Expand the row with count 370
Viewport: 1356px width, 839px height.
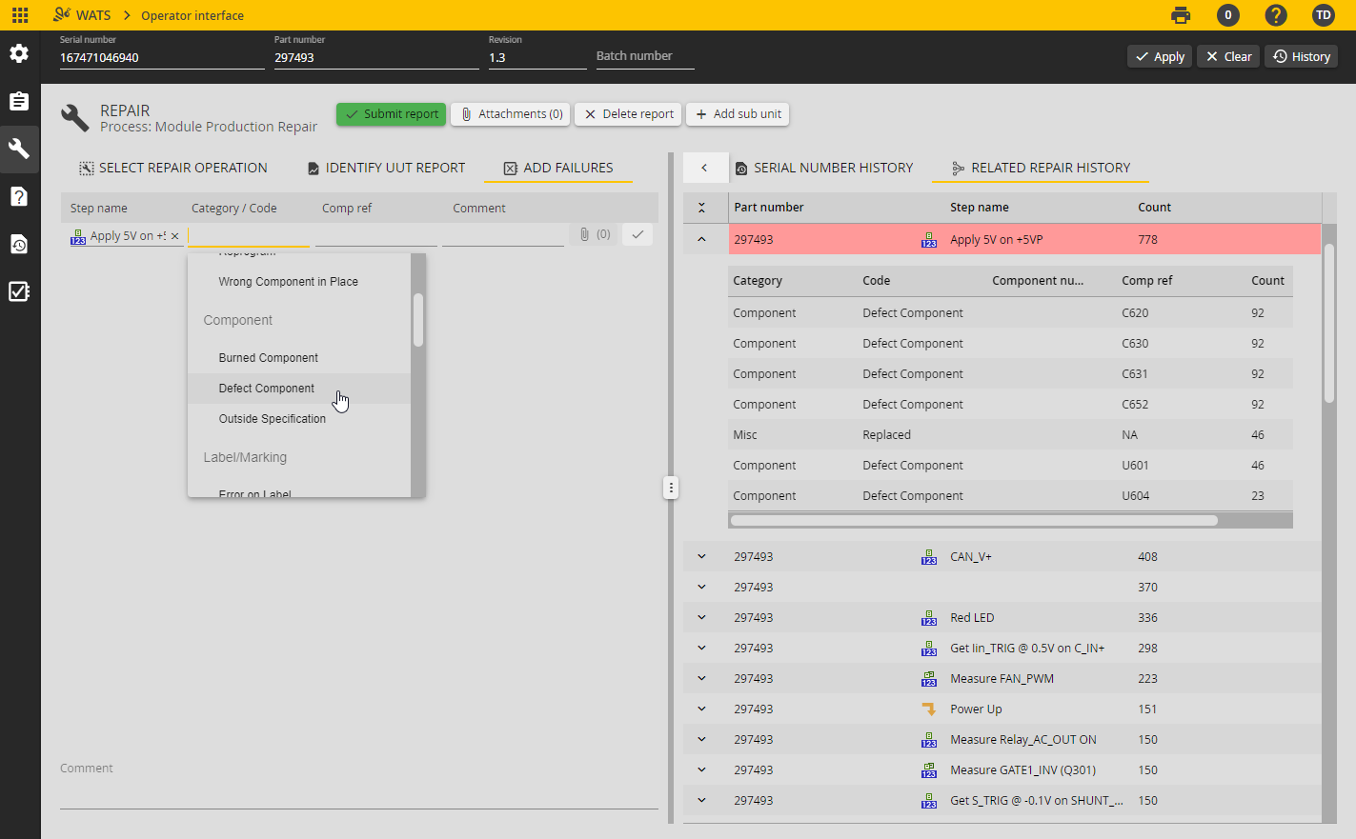point(702,588)
